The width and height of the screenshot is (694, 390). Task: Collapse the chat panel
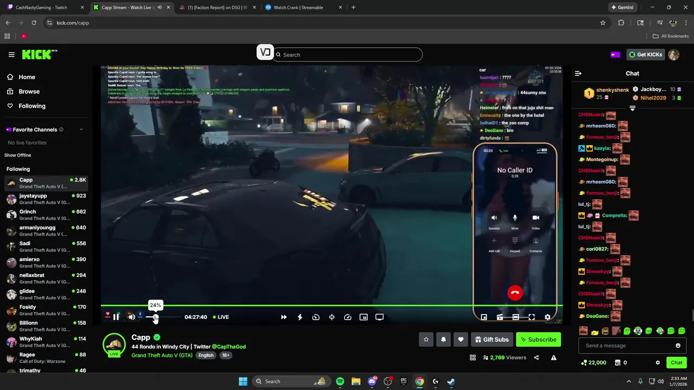[578, 73]
